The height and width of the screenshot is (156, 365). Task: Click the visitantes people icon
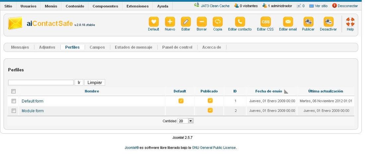(237, 6)
